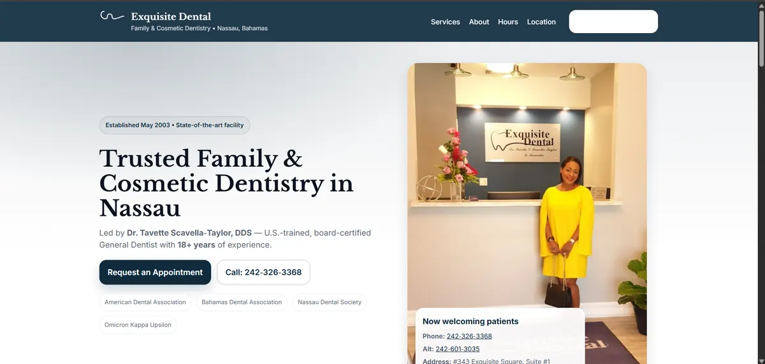Click phone link 242-326-3368 in card
Screen dimensions: 765x364
[469, 336]
